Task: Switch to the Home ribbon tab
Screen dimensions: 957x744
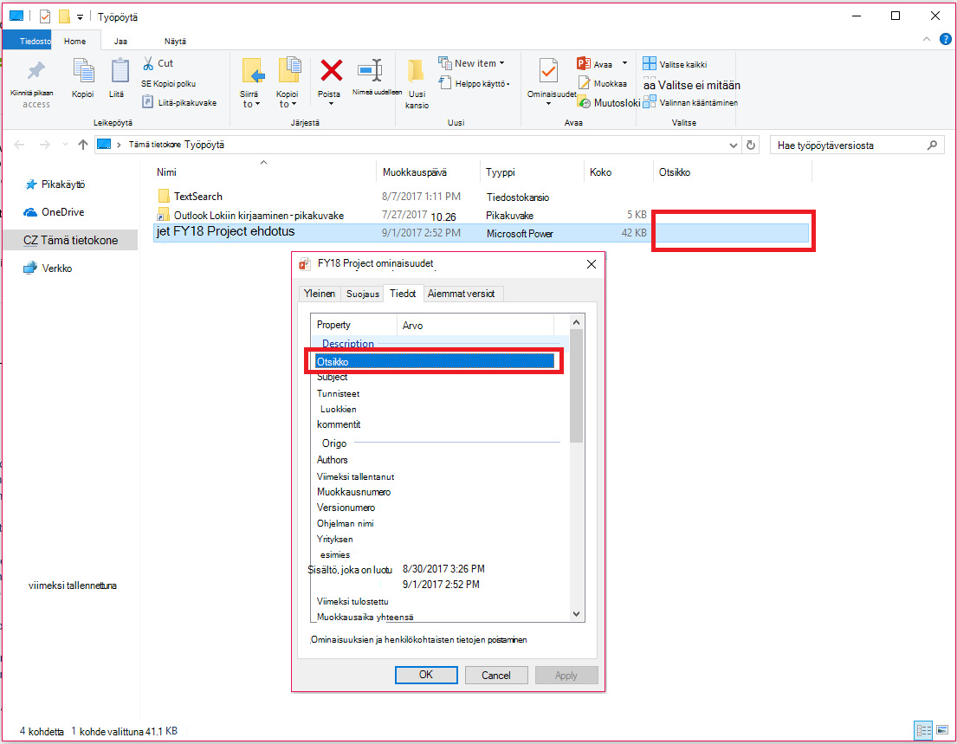Action: (x=75, y=41)
